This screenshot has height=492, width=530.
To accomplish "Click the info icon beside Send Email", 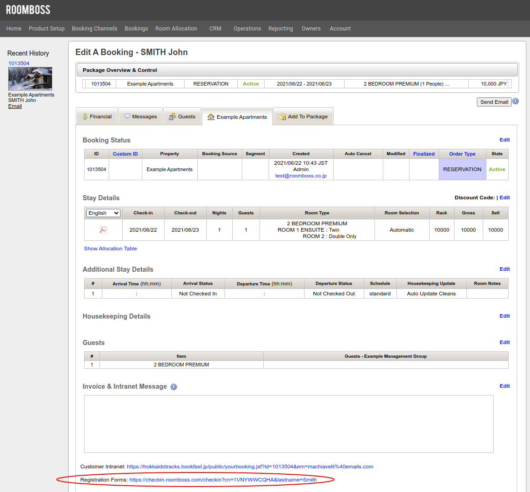I will point(515,101).
